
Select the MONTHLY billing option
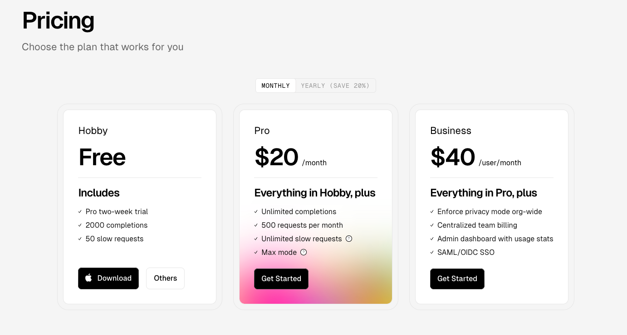tap(275, 85)
